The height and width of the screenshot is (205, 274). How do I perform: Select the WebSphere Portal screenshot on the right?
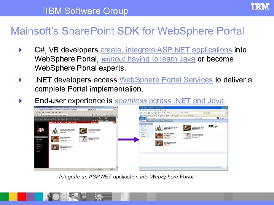pyautogui.click(x=183, y=138)
